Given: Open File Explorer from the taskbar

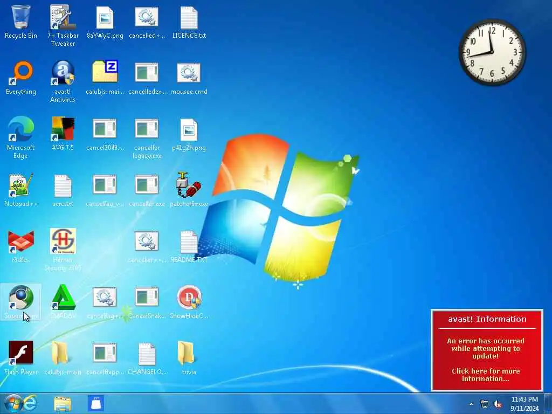Looking at the screenshot, I should point(63,404).
